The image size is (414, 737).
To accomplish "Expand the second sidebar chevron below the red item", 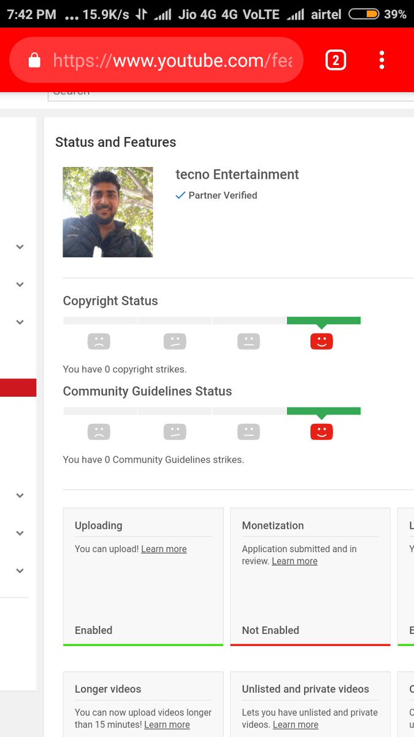I will click(20, 533).
